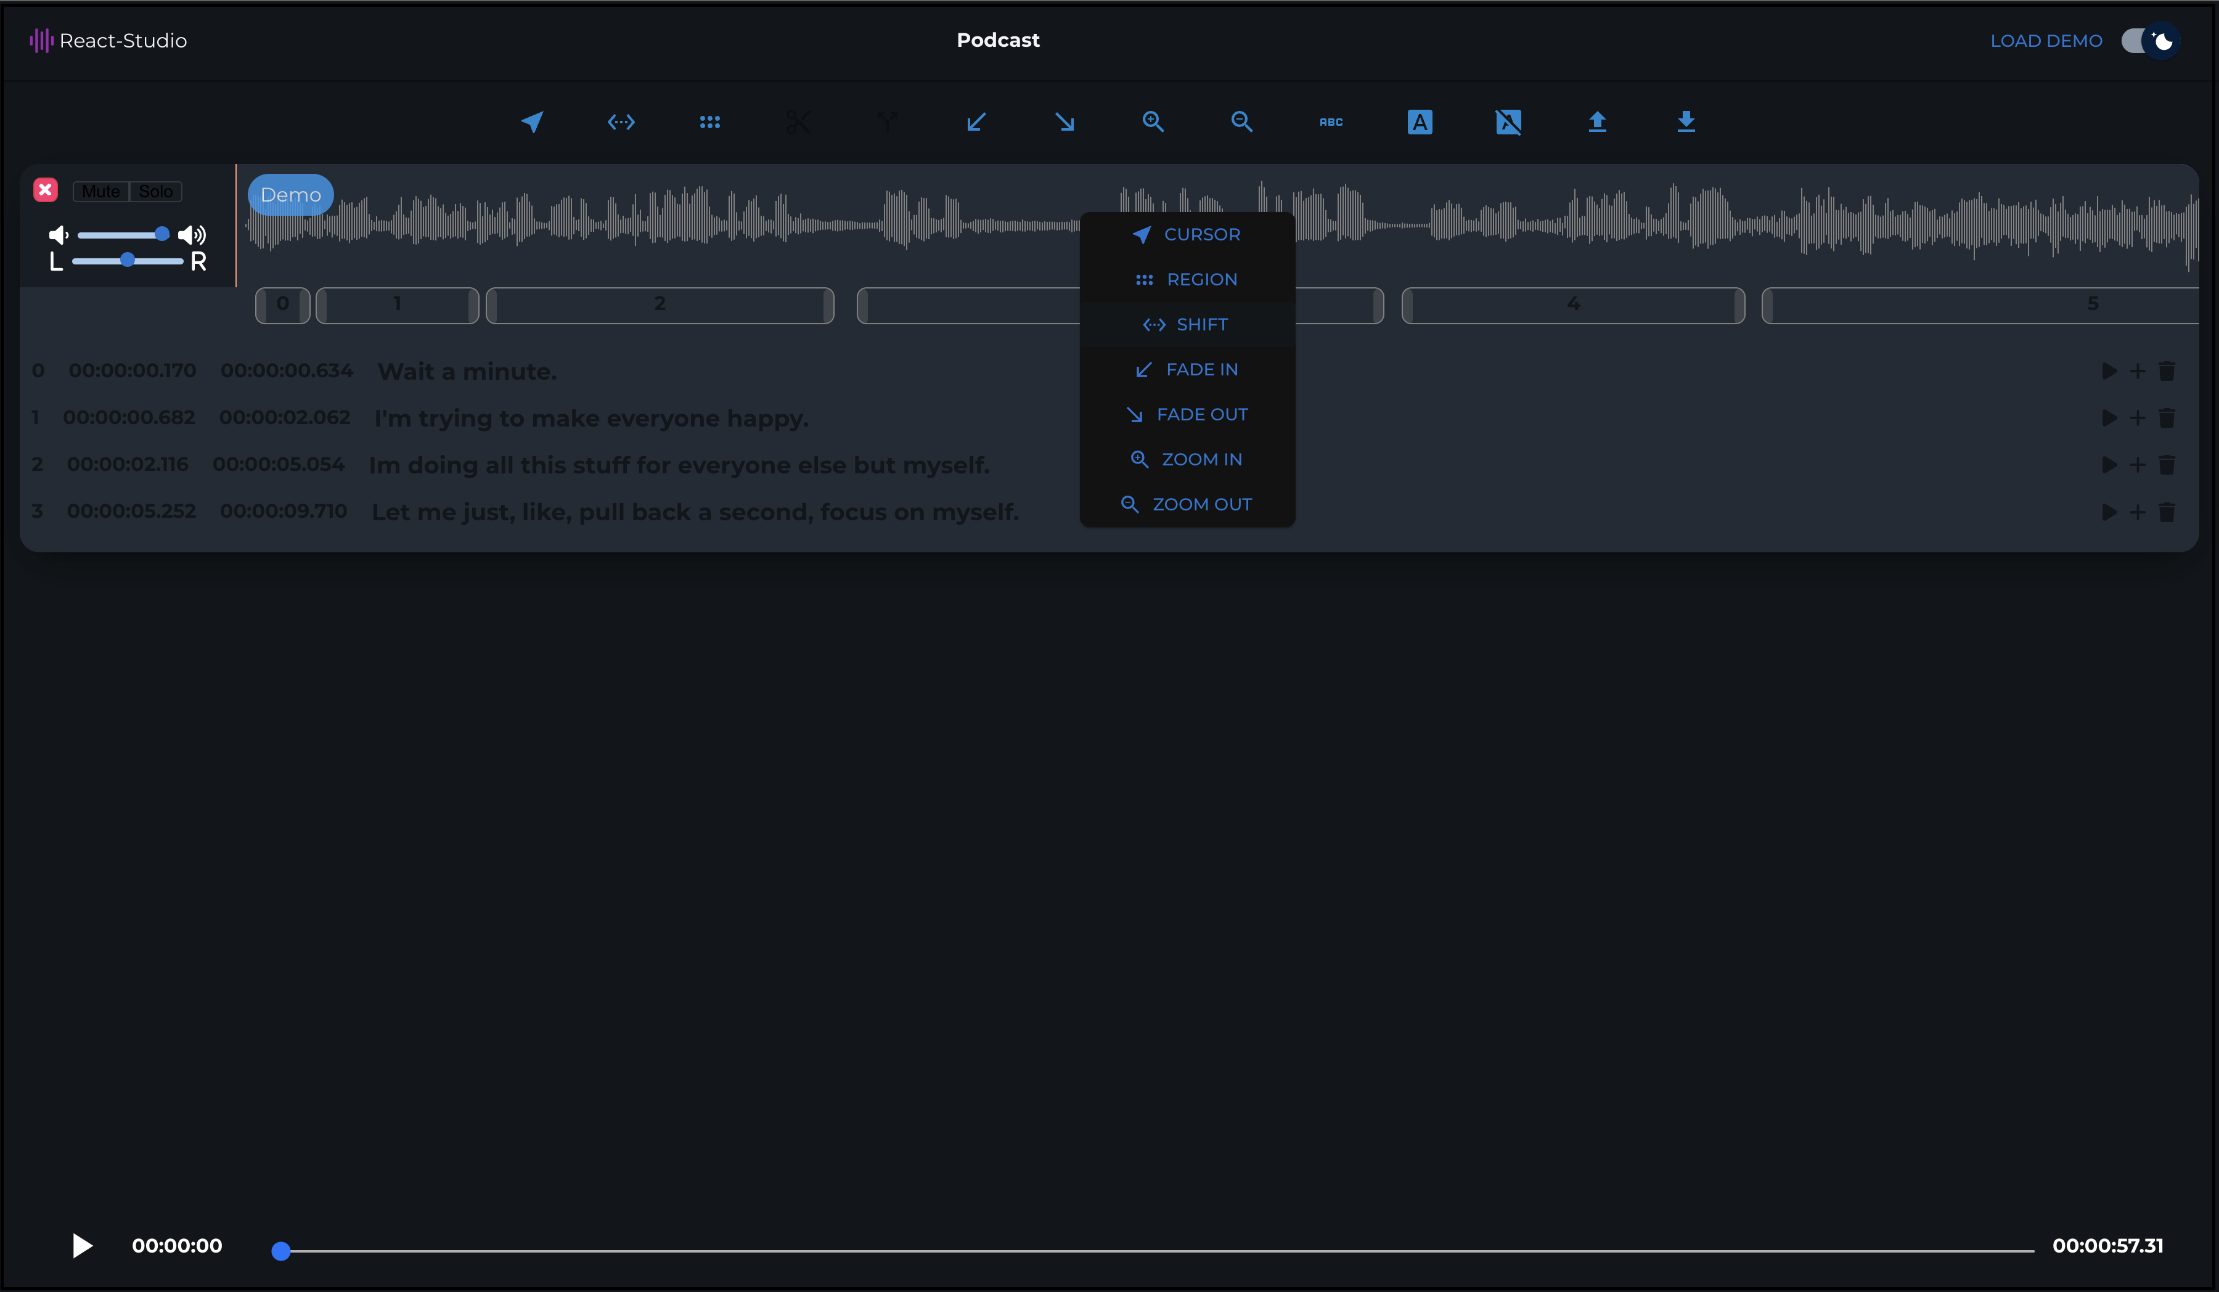
Task: Click the region dots tool icon in toolbar
Action: pyautogui.click(x=709, y=121)
